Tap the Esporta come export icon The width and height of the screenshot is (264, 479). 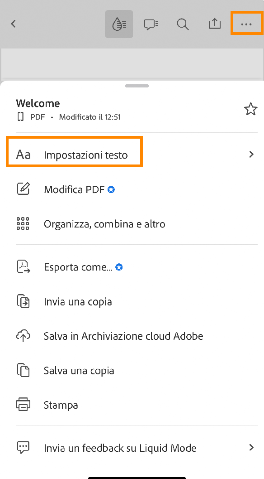pos(23,267)
